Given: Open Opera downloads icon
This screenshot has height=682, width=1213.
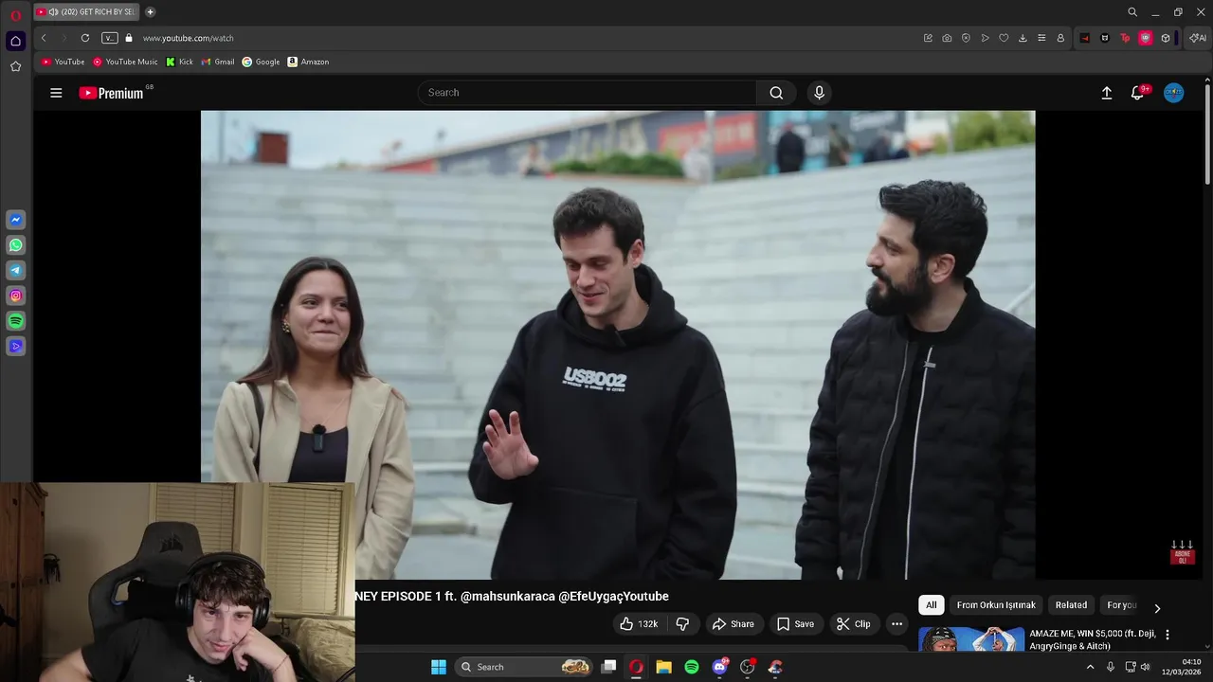Looking at the screenshot, I should pos(1023,38).
